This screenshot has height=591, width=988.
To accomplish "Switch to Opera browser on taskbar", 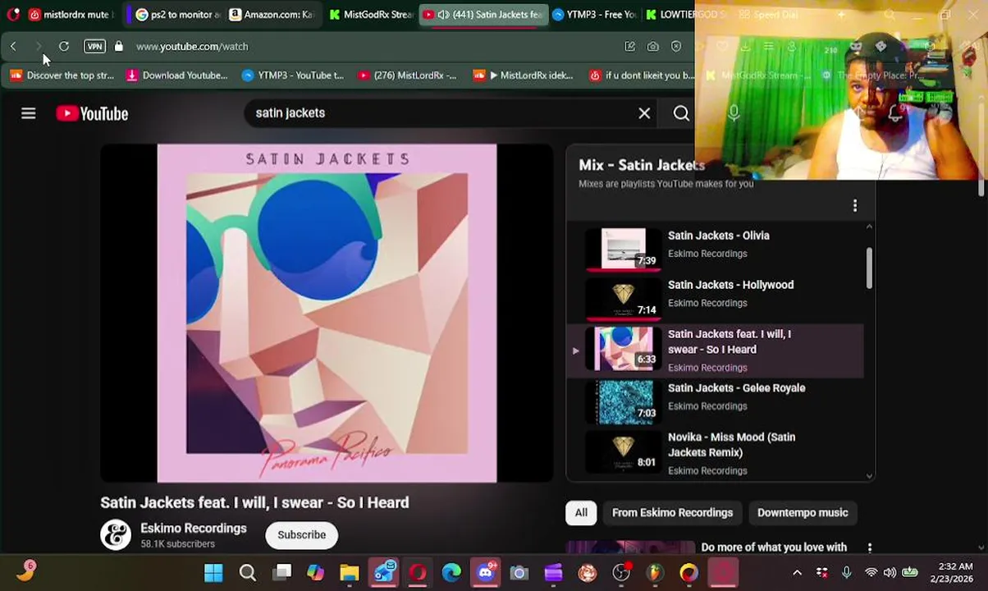I will pos(418,573).
